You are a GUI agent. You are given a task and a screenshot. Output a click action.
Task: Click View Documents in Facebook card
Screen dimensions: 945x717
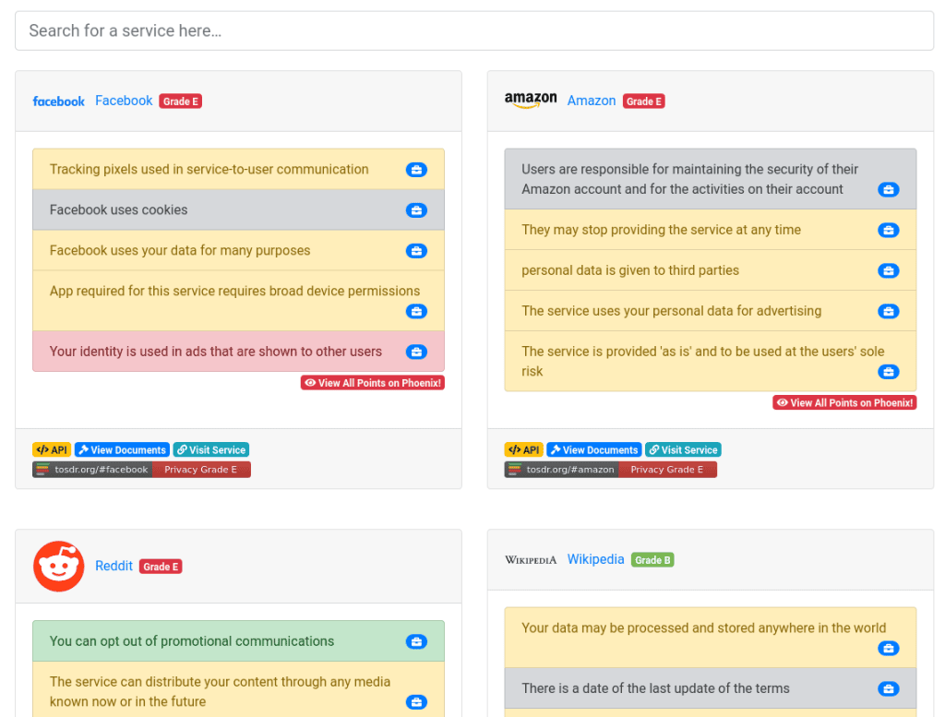coord(123,449)
